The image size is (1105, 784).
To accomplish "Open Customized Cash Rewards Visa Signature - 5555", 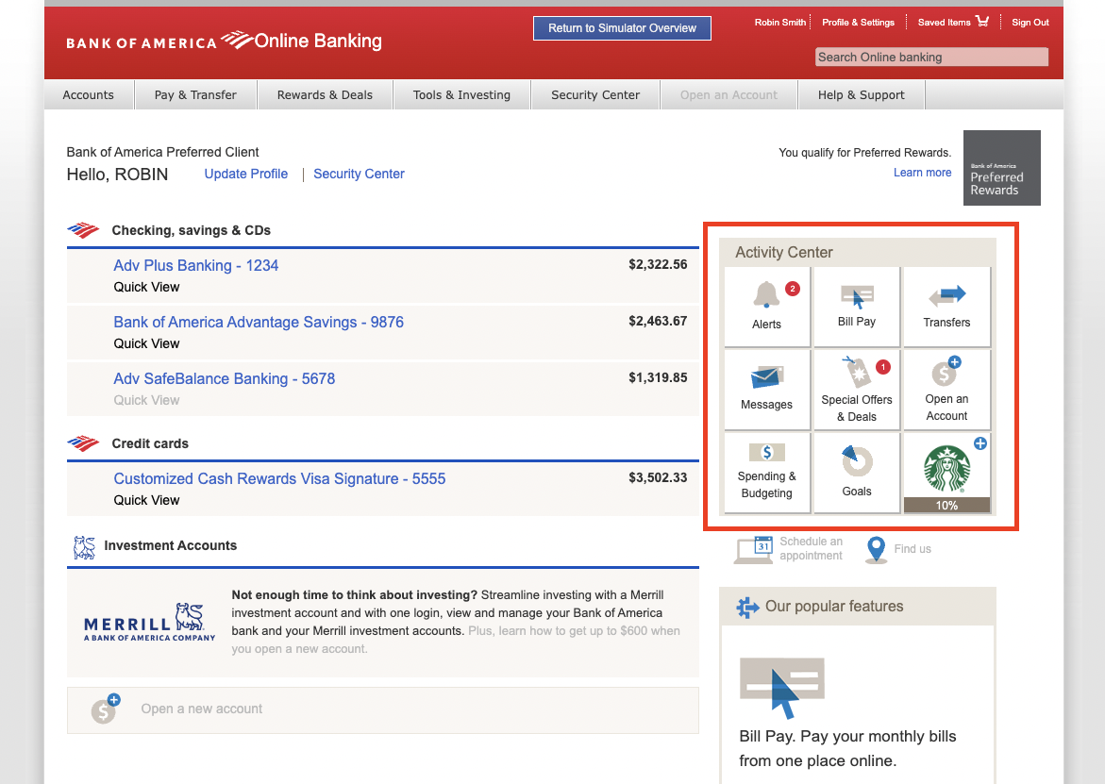I will (279, 479).
